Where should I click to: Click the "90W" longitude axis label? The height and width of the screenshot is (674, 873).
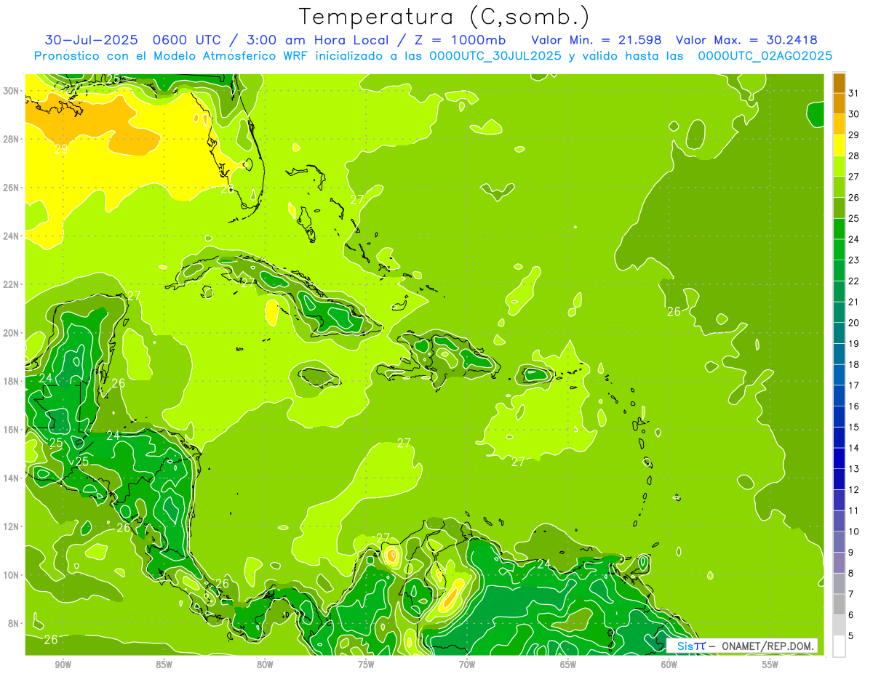click(x=63, y=665)
